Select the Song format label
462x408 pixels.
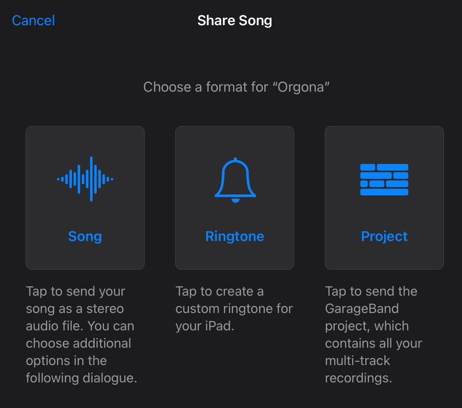[x=85, y=236]
